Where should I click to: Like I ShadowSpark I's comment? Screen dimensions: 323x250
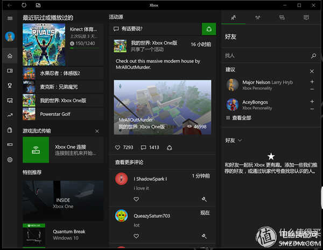[136, 199]
